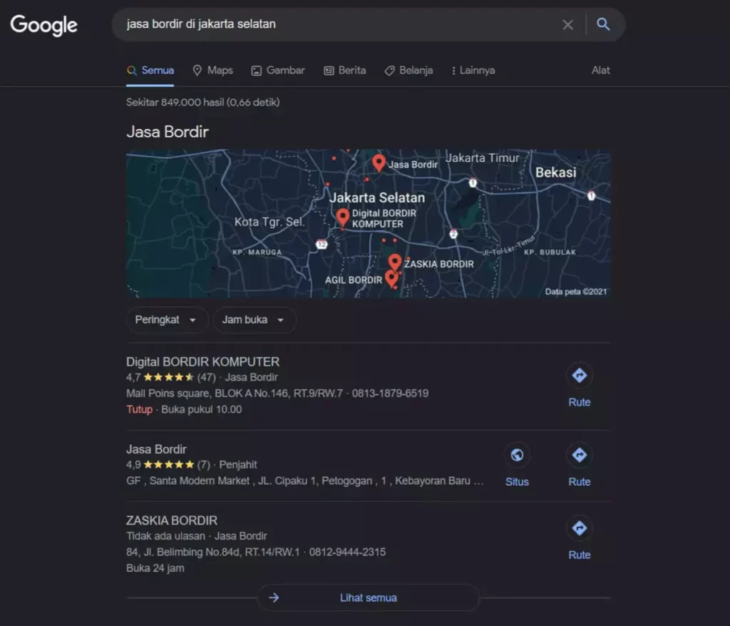
Task: Open the Digital BORDIR KOMPUTER listing
Action: pos(202,362)
